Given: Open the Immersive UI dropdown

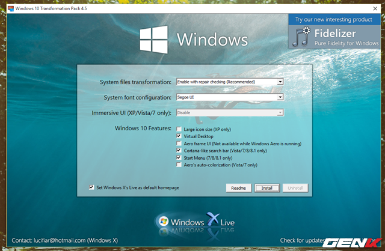Looking at the screenshot, I should [x=230, y=113].
